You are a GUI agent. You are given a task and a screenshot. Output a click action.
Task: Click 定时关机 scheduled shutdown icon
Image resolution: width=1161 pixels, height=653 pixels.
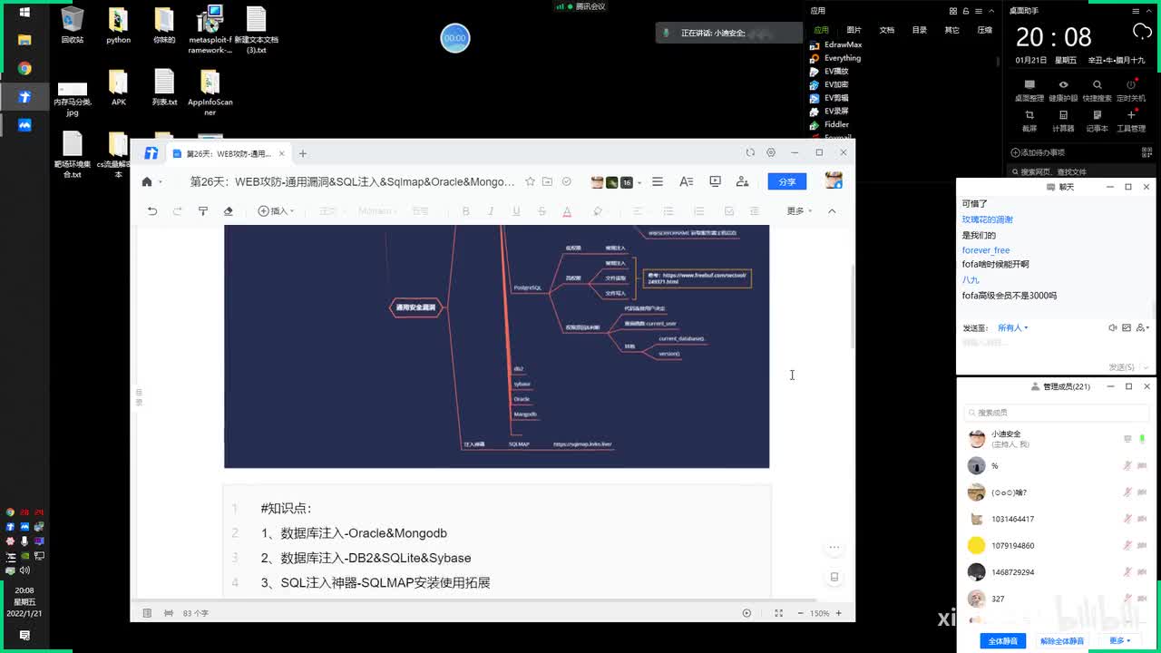pos(1131,90)
